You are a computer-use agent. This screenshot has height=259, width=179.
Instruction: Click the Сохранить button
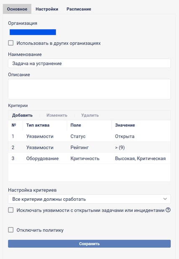coord(89,243)
